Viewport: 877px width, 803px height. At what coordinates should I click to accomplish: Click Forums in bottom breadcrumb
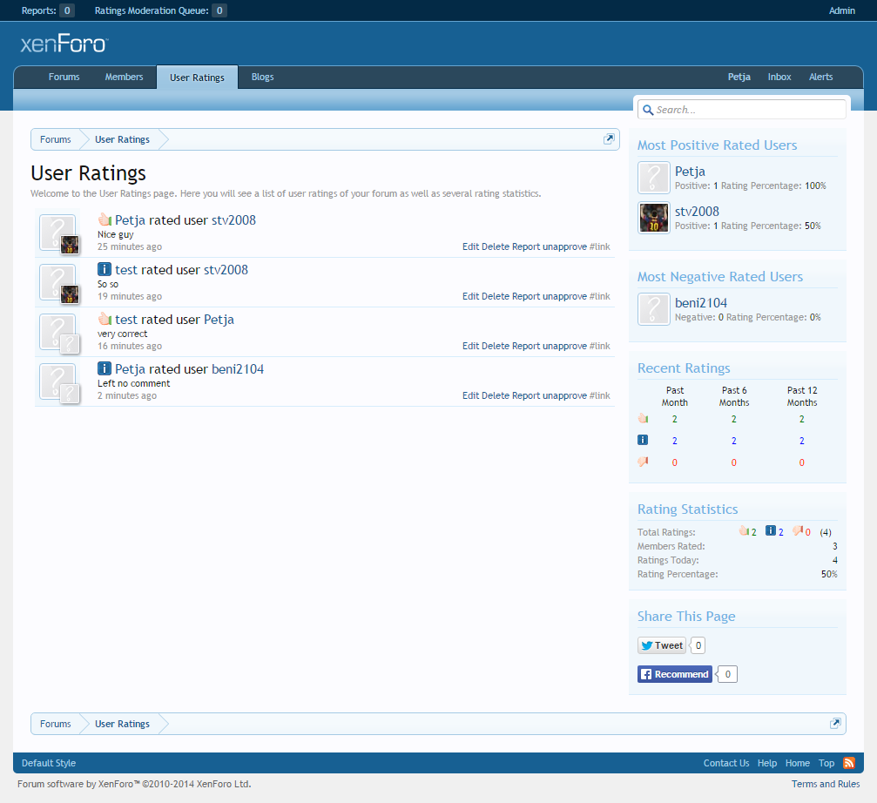(56, 724)
